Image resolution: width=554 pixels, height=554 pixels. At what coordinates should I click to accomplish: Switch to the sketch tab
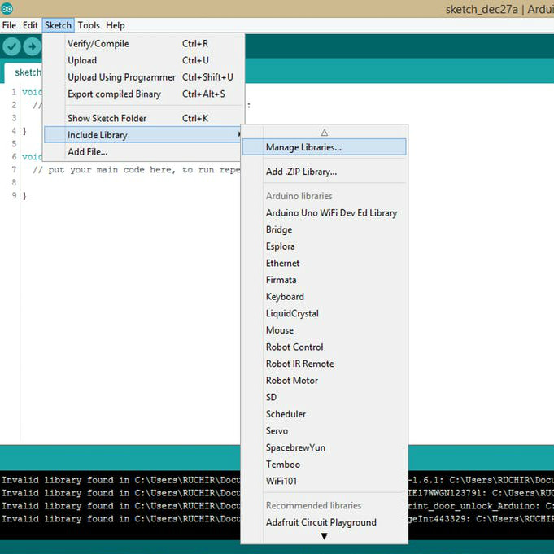tap(24, 72)
